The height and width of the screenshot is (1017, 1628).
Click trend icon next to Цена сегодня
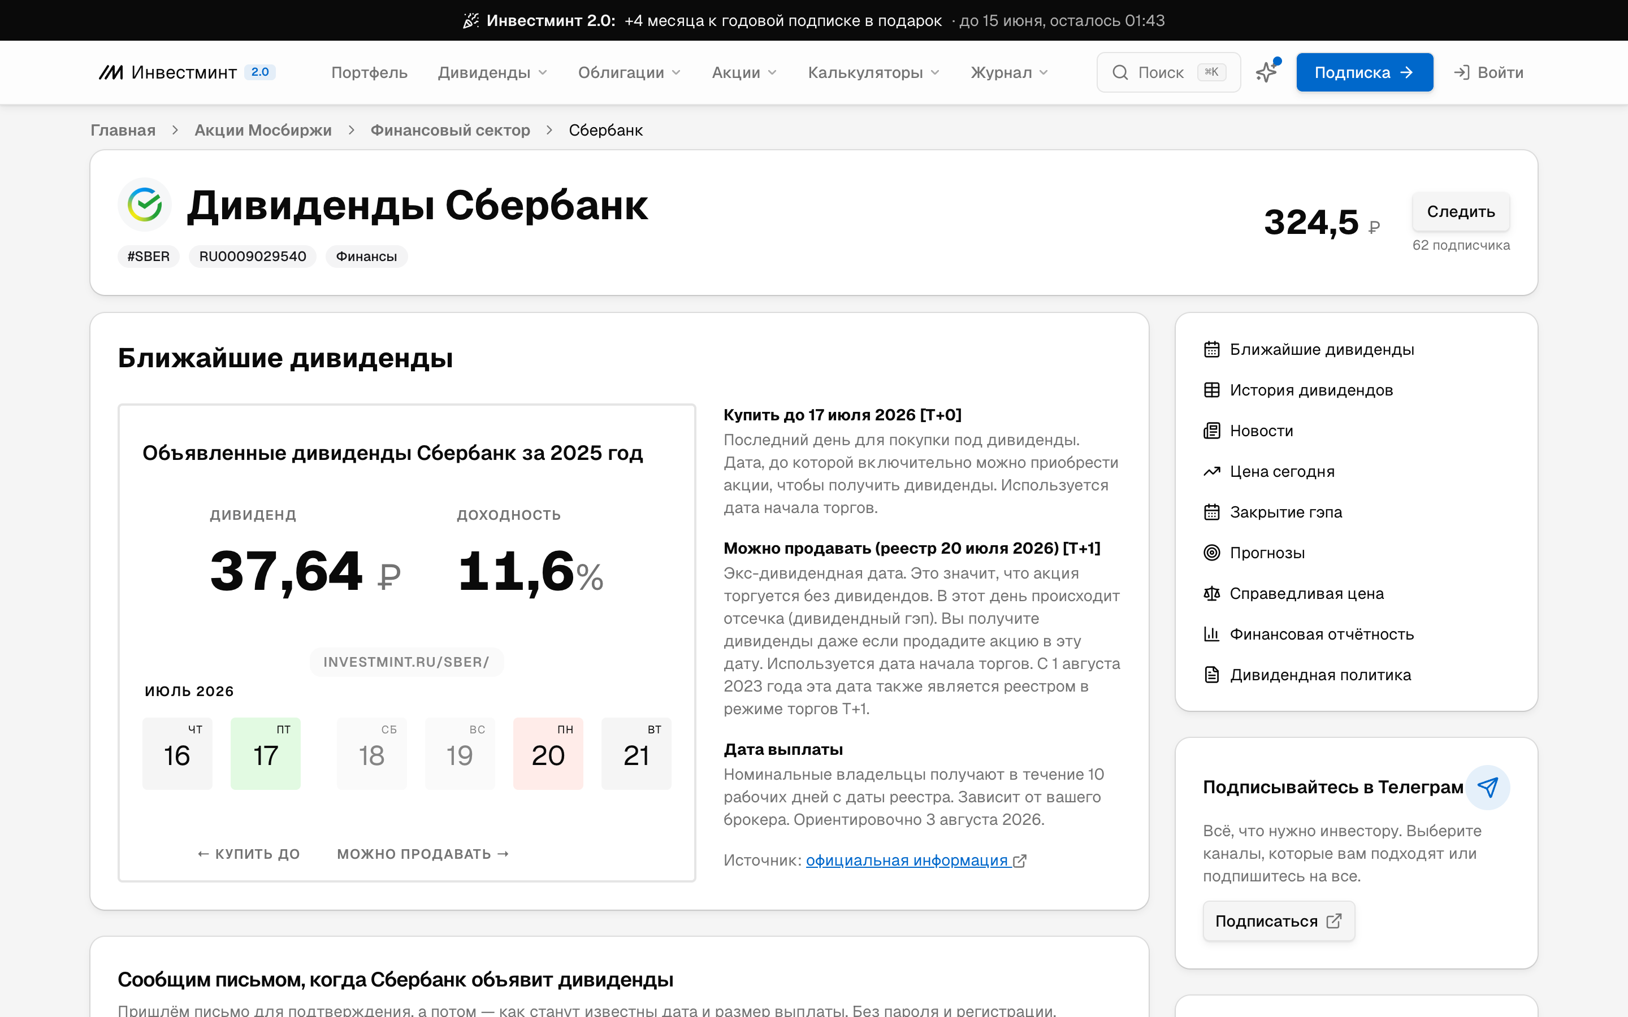click(x=1211, y=472)
